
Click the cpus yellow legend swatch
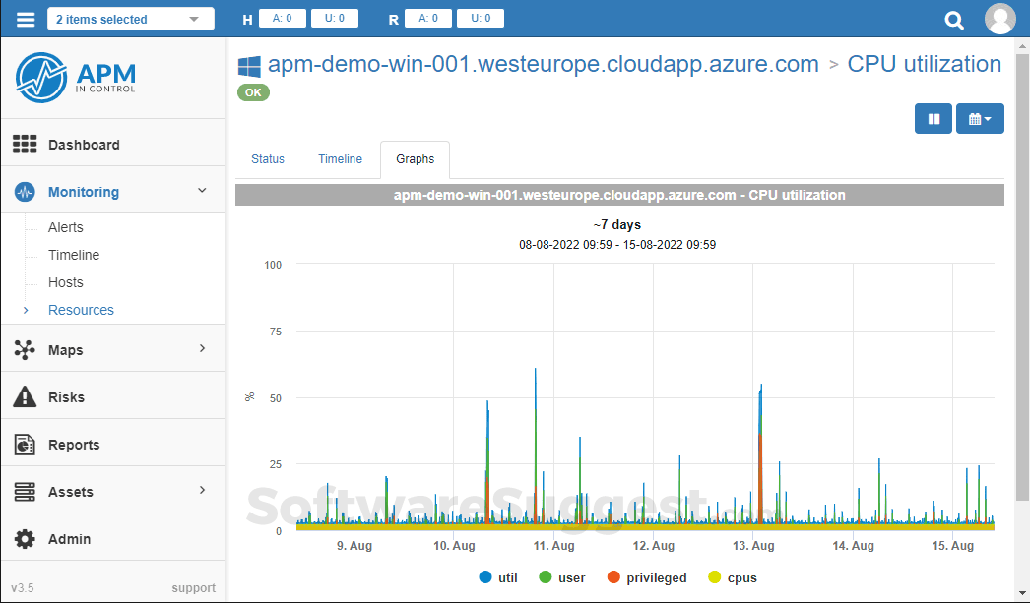(714, 577)
